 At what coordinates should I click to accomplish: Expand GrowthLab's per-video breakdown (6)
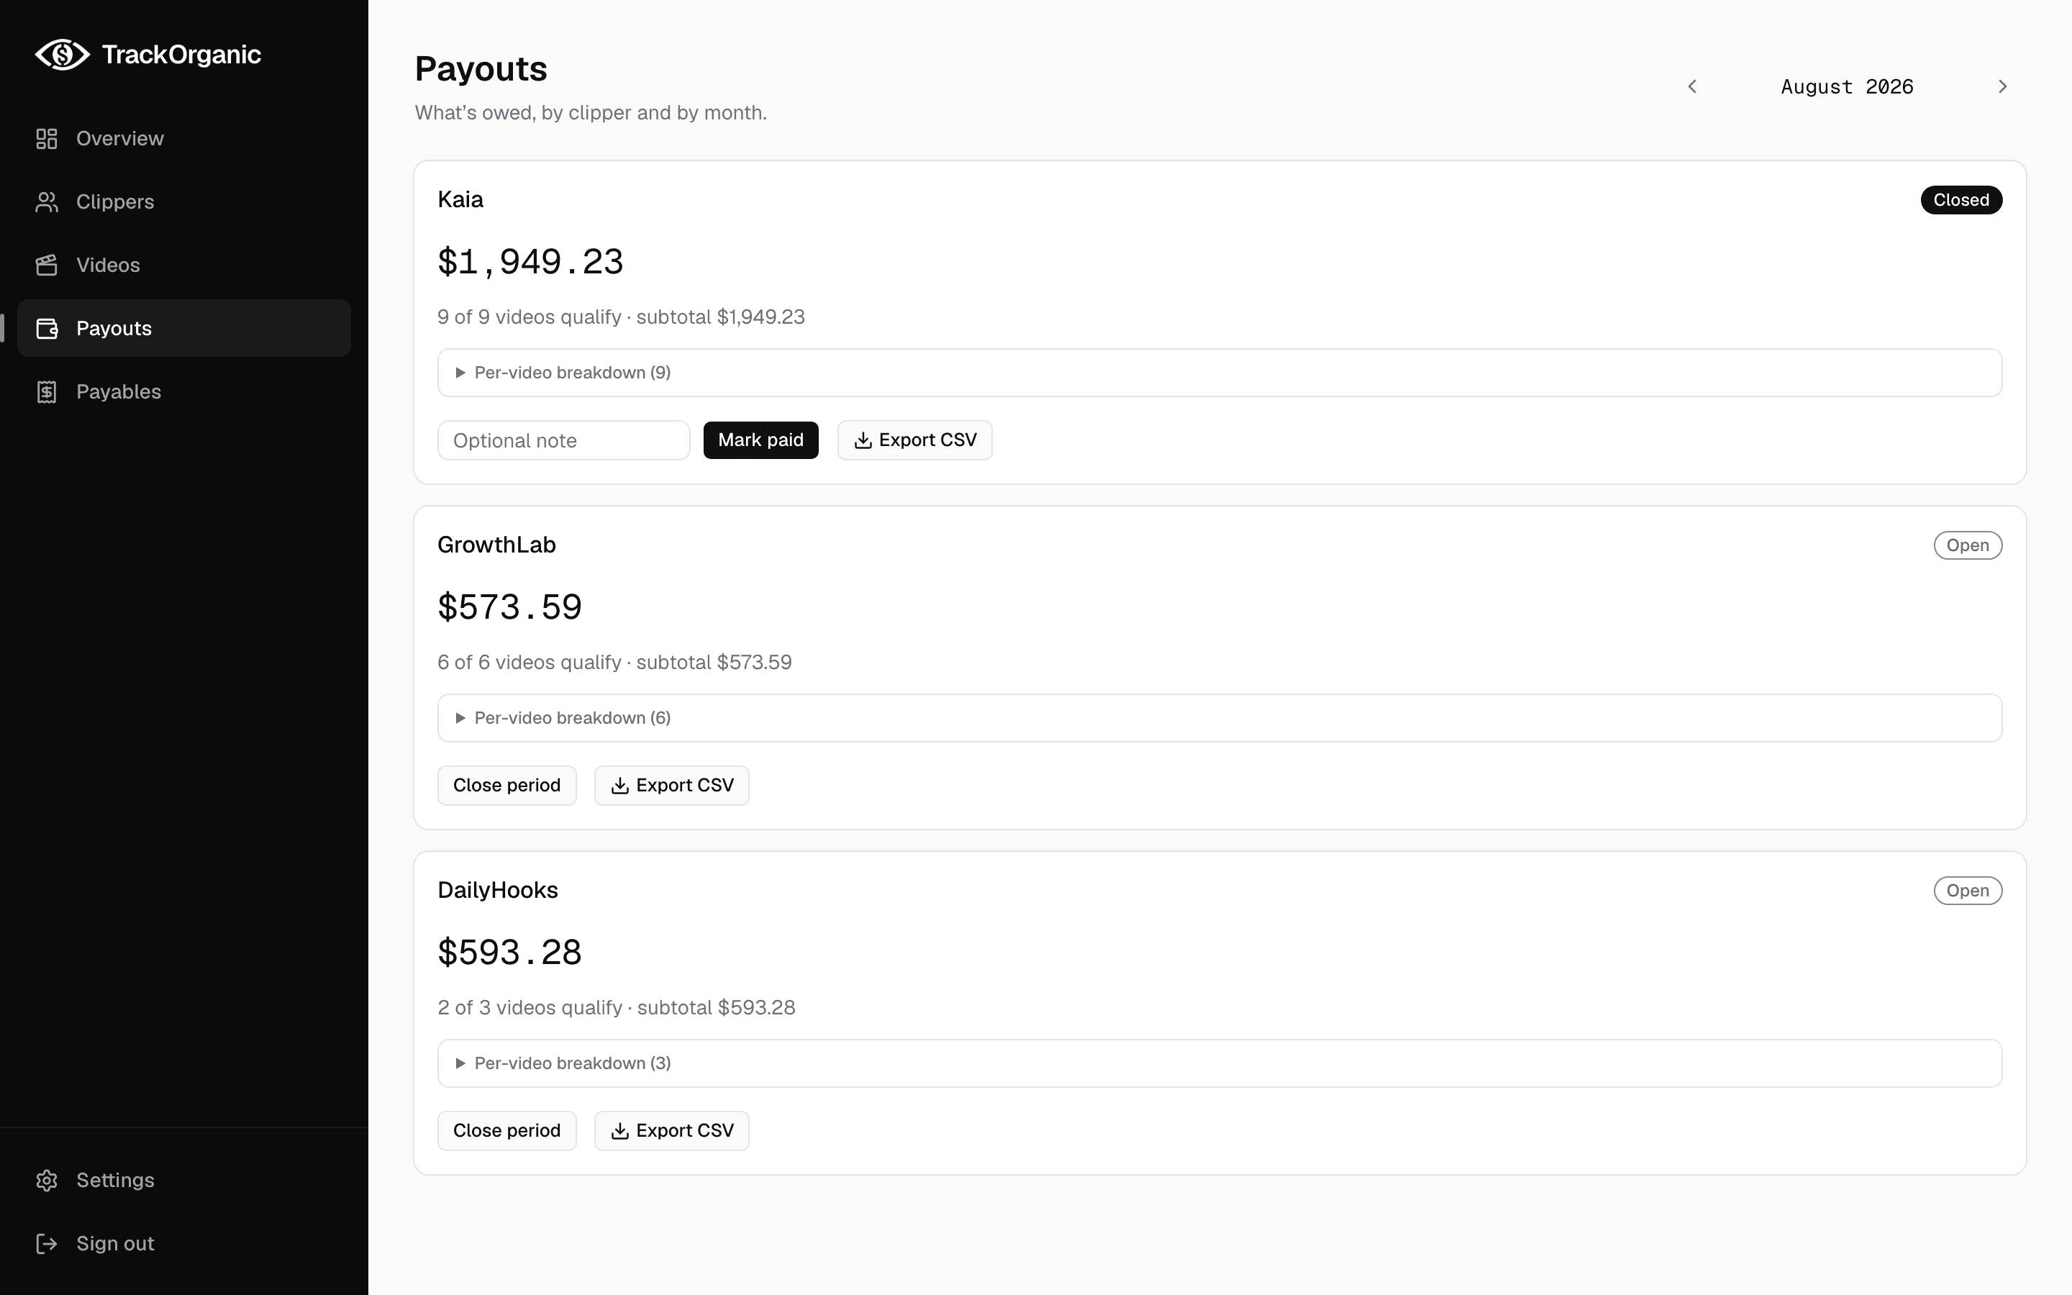coord(1219,718)
